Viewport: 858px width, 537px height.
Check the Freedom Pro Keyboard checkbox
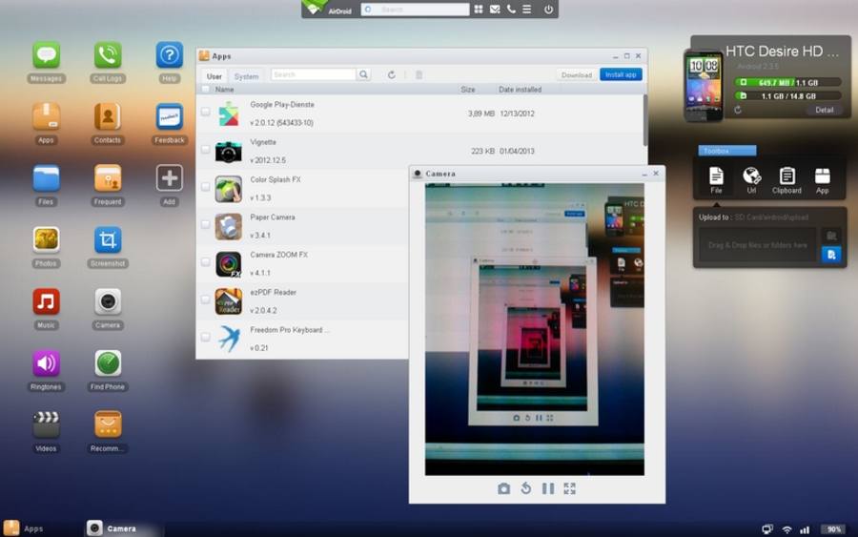[x=205, y=338]
